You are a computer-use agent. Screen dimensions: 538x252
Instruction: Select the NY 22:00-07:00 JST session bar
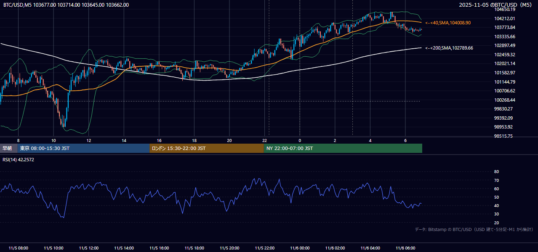pos(343,148)
